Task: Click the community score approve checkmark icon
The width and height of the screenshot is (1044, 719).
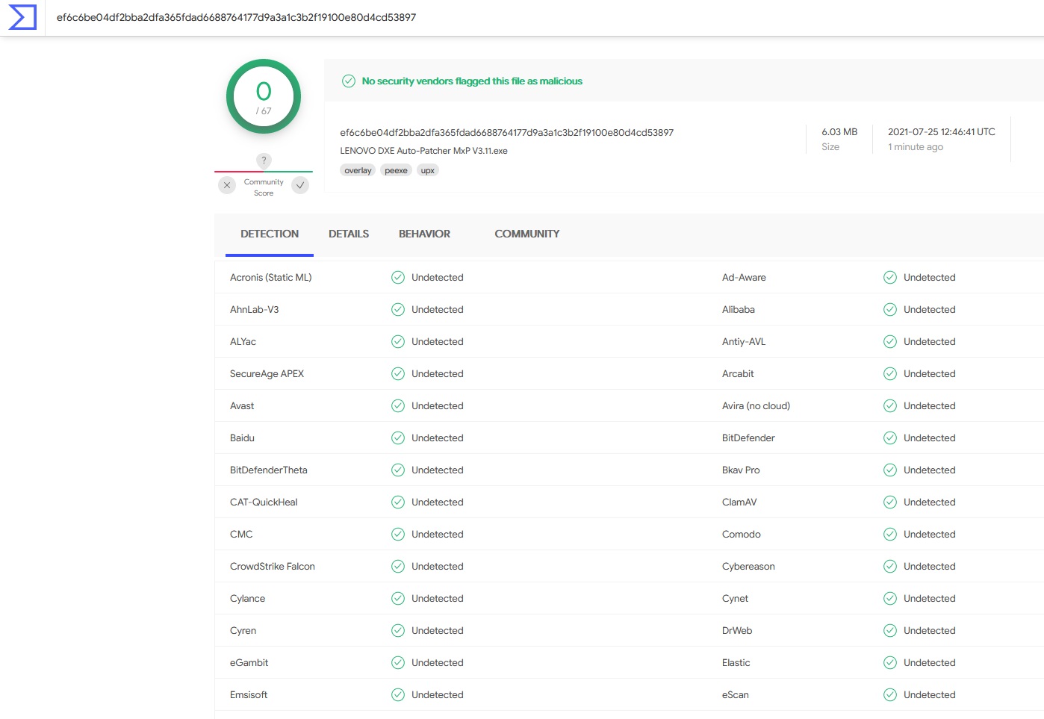Action: click(300, 185)
